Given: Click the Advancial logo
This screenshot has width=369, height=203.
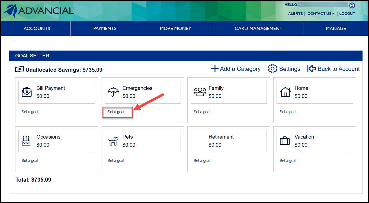Looking at the screenshot, I should [x=38, y=11].
